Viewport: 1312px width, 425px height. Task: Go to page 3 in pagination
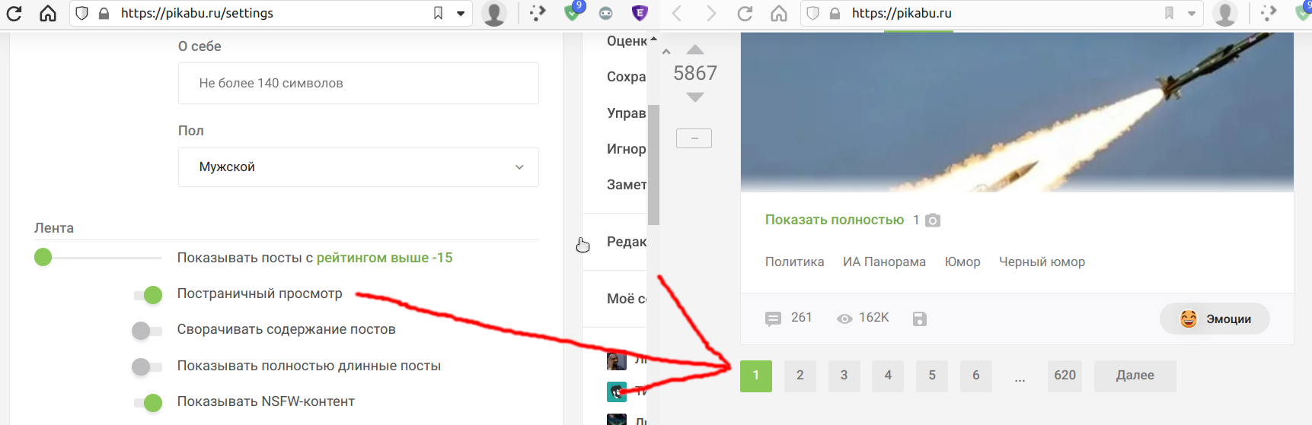click(x=844, y=376)
